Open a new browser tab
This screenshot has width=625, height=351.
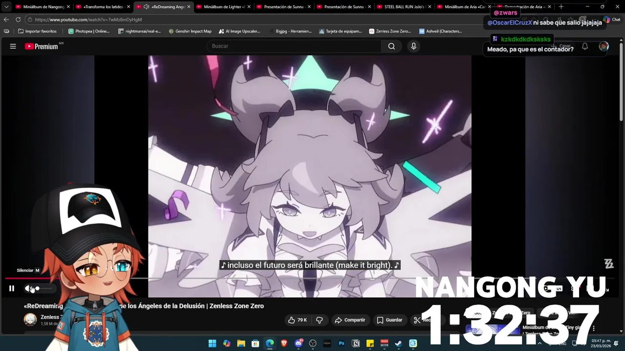561,7
